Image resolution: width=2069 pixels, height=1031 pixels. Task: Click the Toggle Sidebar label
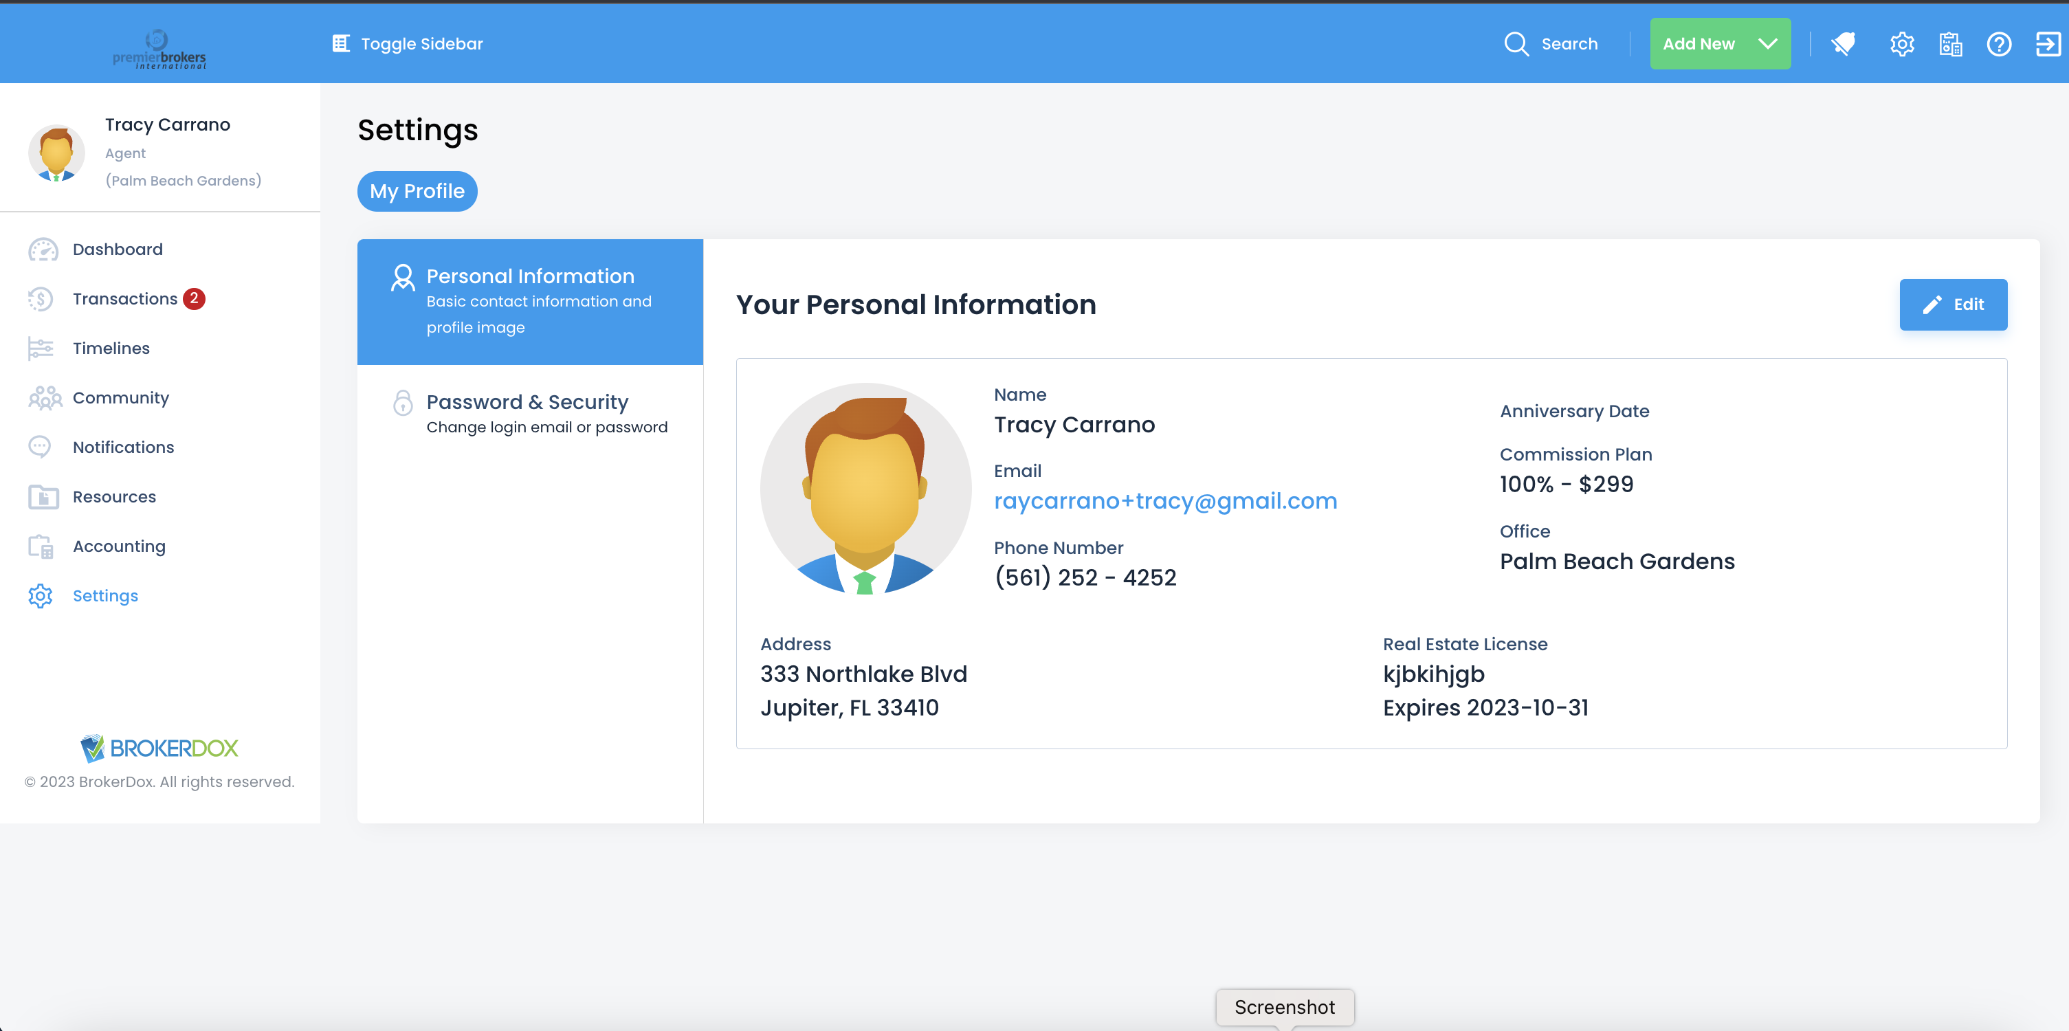coord(421,43)
